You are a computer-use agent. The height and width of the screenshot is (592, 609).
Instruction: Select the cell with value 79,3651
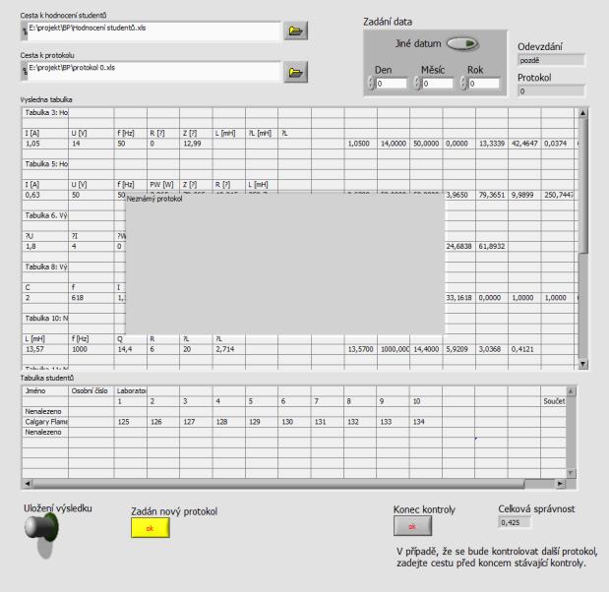tap(492, 195)
